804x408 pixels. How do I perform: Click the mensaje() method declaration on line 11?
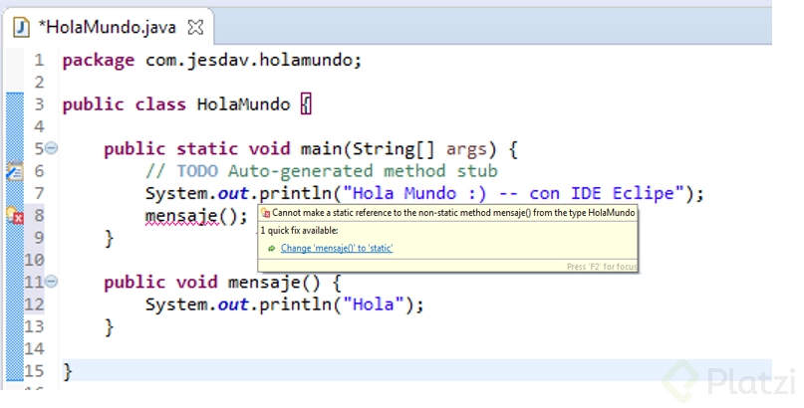[x=274, y=282]
